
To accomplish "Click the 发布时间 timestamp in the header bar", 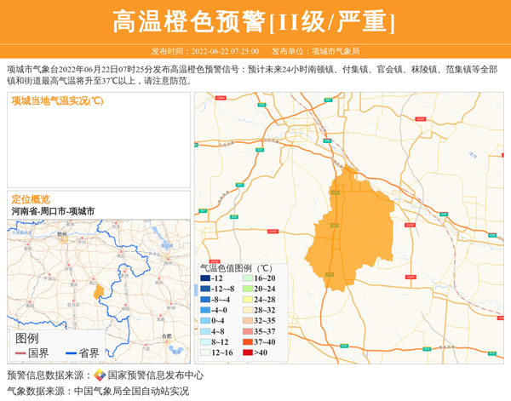I will (x=204, y=51).
